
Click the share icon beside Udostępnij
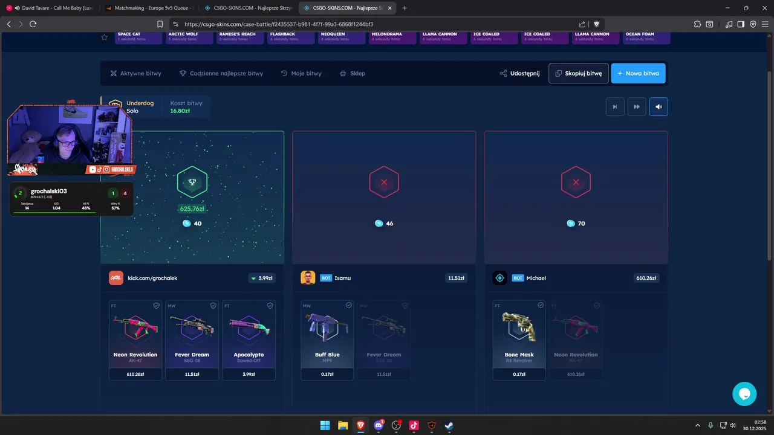pyautogui.click(x=503, y=73)
